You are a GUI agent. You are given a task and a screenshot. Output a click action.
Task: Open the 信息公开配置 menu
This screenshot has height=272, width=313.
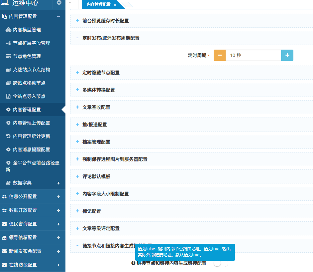[23, 196]
